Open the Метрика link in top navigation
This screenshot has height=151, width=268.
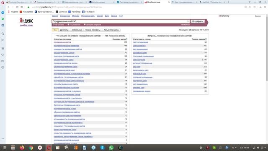point(75,16)
